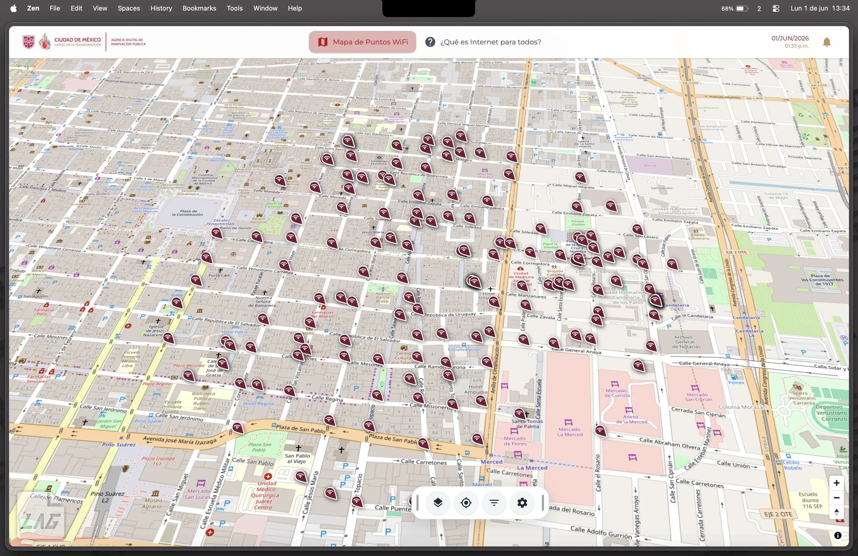Click Agencia Digital de Innovación Pública logo
Viewport: 858px width, 556px height.
(128, 42)
